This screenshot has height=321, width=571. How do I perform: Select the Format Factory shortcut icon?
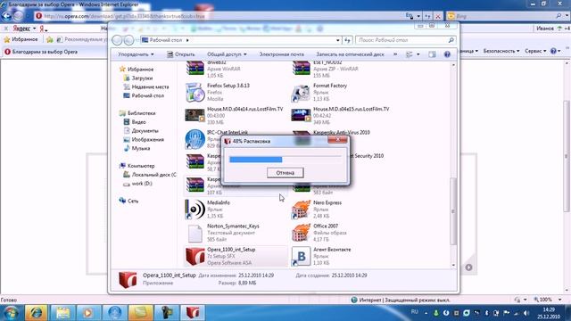tap(301, 93)
